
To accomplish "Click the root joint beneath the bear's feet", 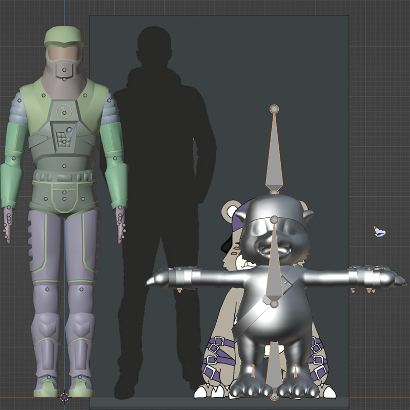I will [x=274, y=397].
